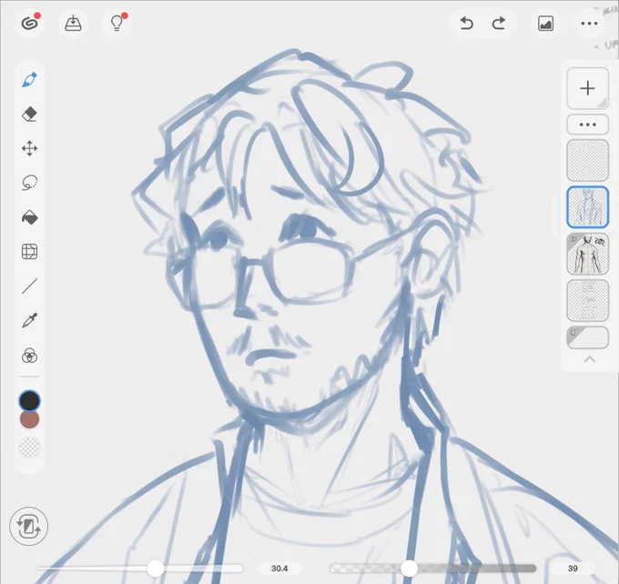
Task: Click the brush size value 30.4
Action: click(279, 569)
